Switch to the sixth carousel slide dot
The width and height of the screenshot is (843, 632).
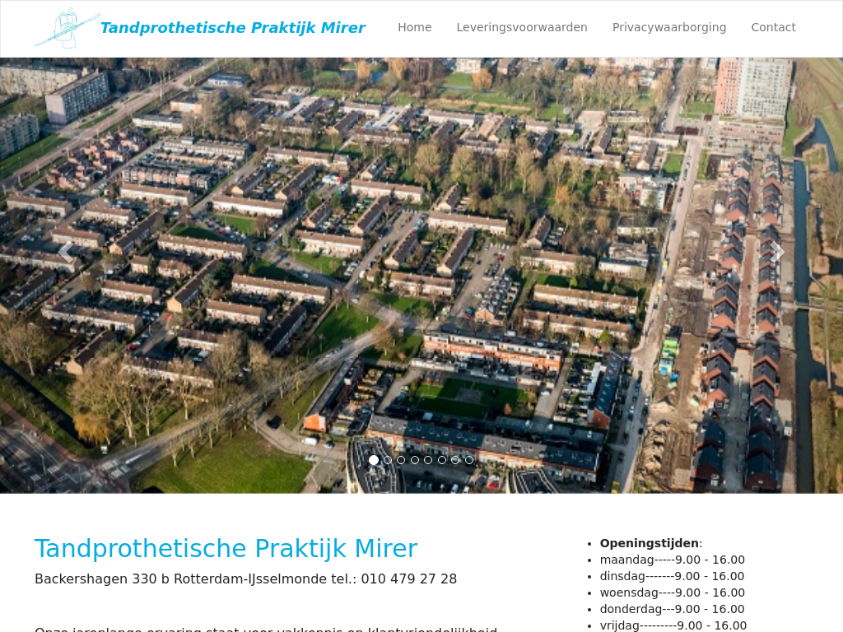(x=442, y=460)
